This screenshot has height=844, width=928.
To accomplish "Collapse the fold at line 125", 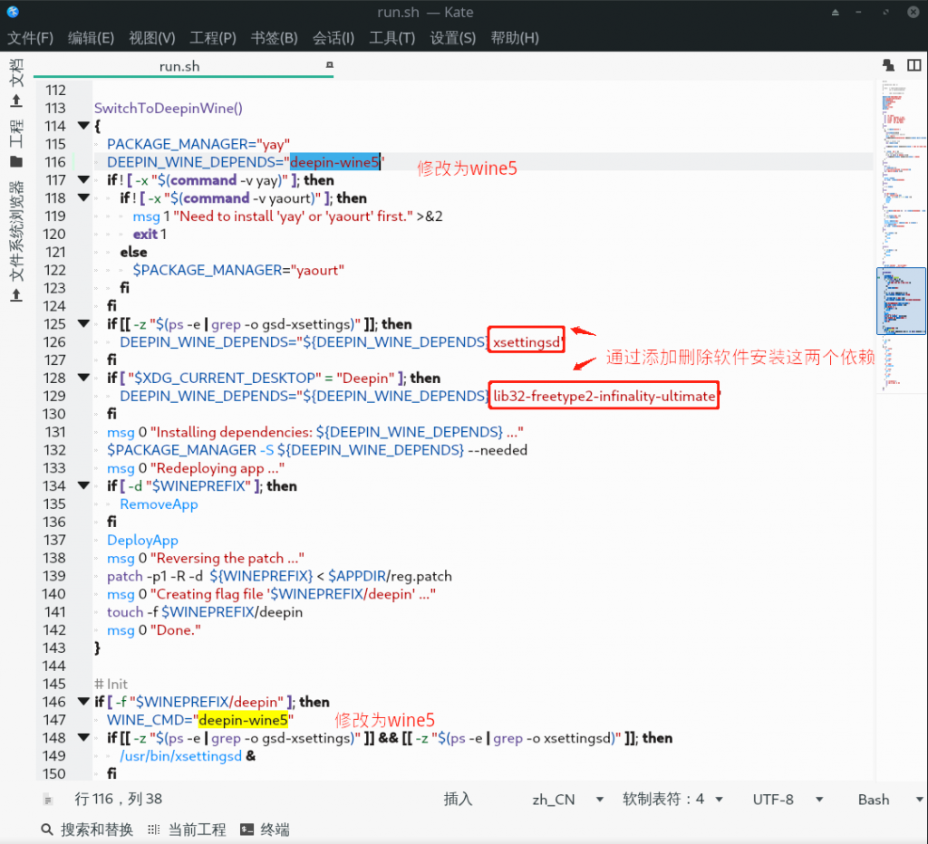I will (x=83, y=323).
